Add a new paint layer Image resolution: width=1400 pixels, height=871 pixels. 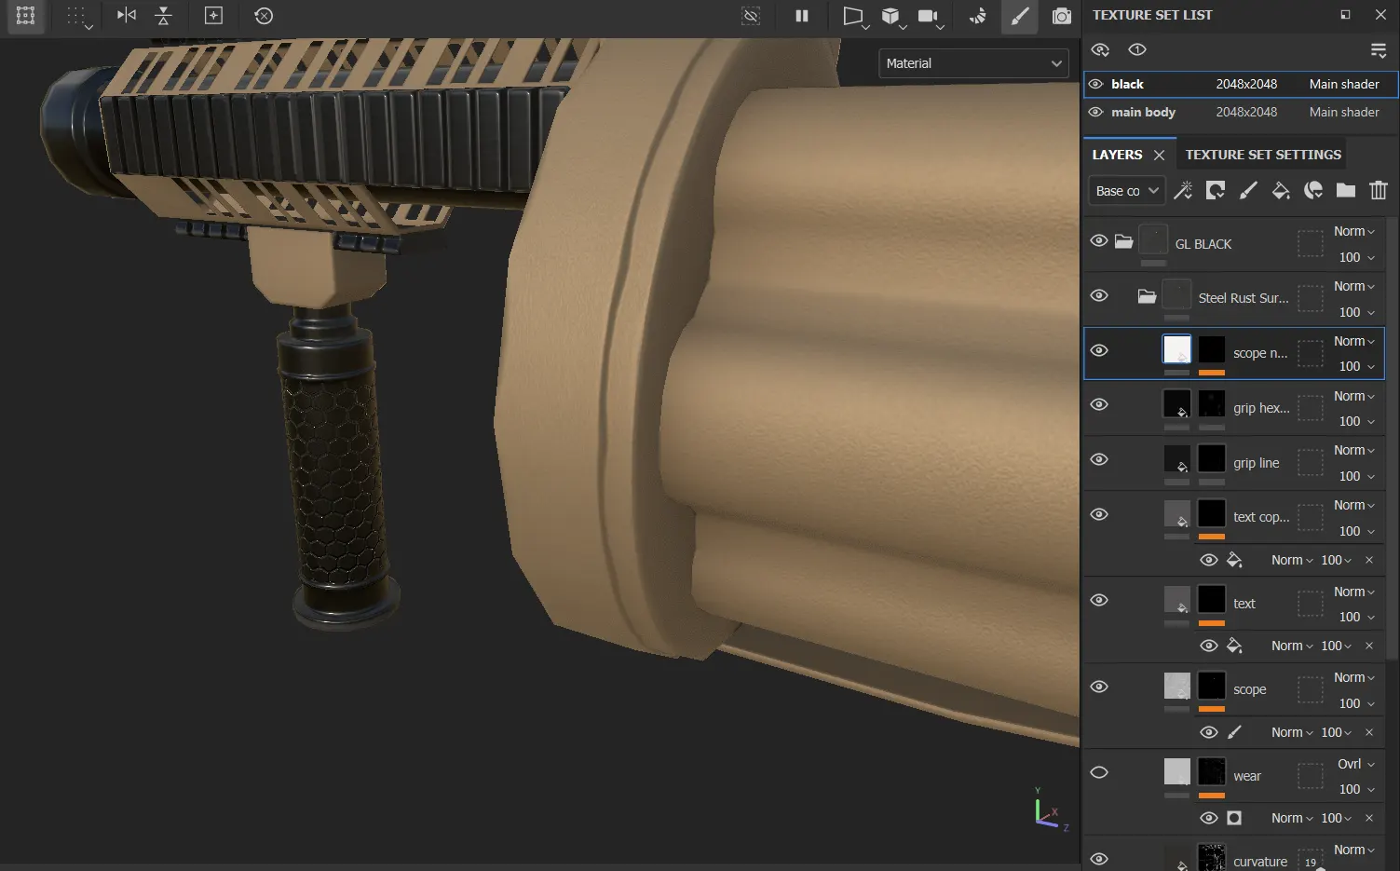click(x=1248, y=191)
